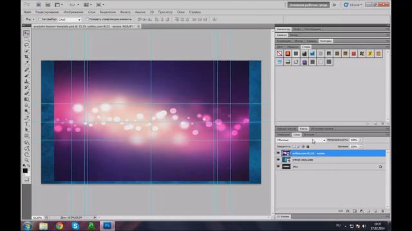412x231 pixels.
Task: Select the Crop tool
Action: pyautogui.click(x=26, y=57)
